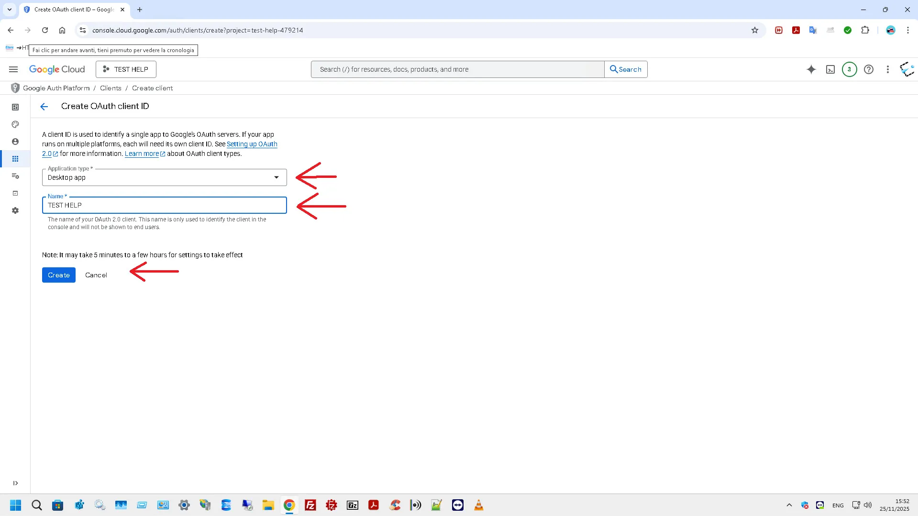Open the Learn more link

[x=142, y=154]
